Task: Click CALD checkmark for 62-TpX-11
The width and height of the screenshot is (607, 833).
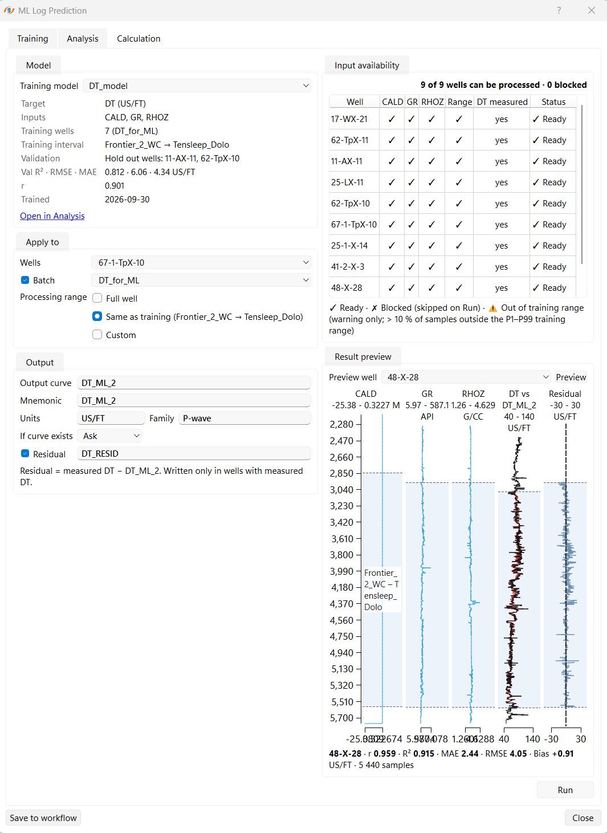Action: pyautogui.click(x=392, y=140)
